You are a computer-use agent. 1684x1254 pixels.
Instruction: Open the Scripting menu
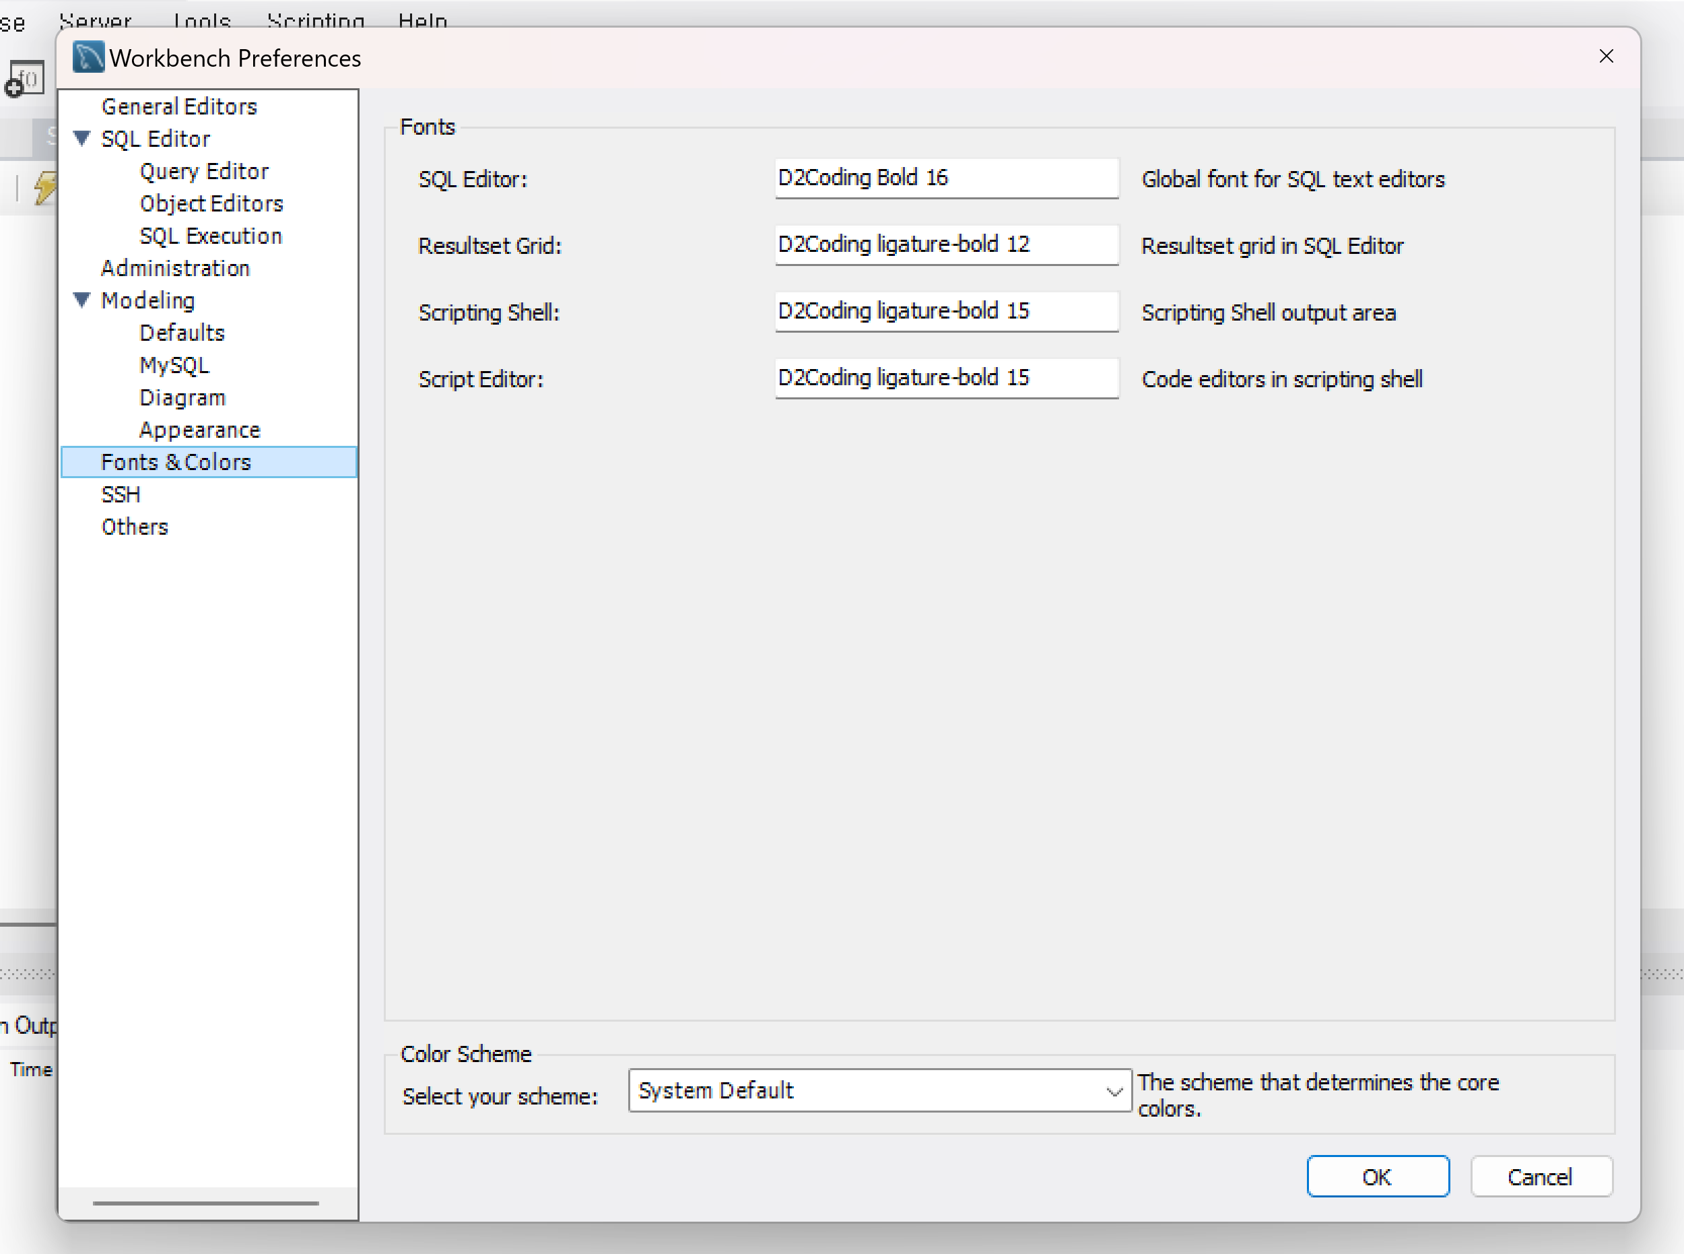pos(315,20)
